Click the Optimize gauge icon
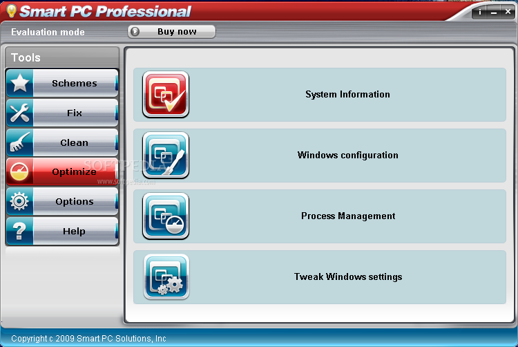Screen dimensions: 518x347 click(20, 172)
